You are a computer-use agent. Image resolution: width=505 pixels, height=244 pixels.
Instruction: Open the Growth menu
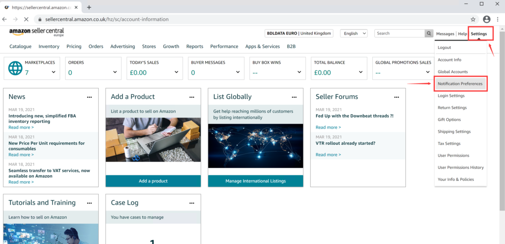coord(171,46)
